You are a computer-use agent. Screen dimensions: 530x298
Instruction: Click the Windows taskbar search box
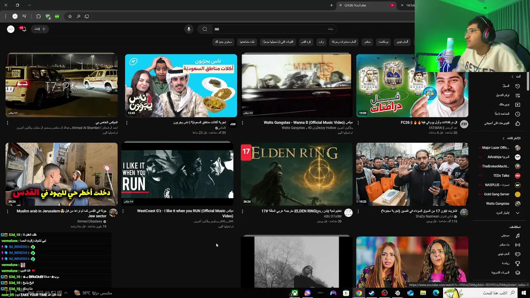(480, 293)
